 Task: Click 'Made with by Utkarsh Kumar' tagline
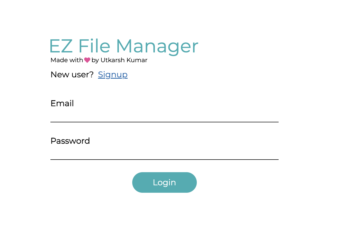click(x=99, y=60)
